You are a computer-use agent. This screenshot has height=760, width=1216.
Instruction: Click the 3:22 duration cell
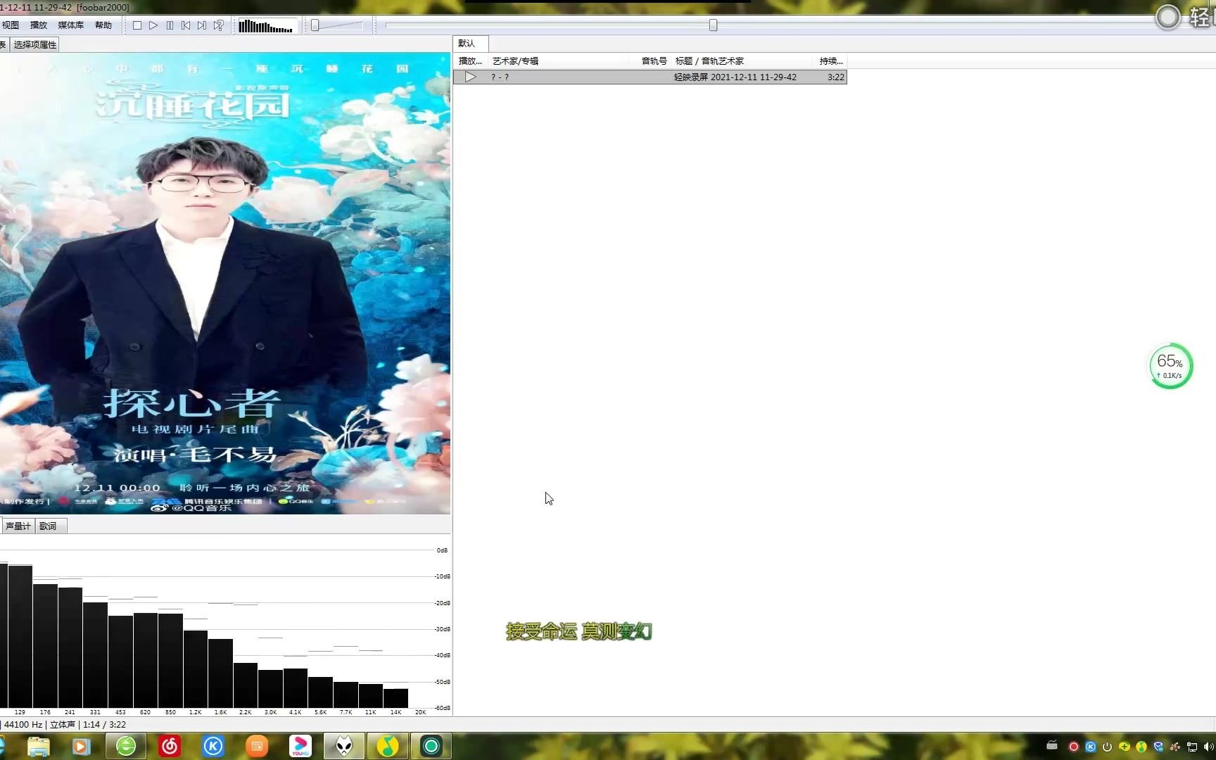[x=835, y=77]
